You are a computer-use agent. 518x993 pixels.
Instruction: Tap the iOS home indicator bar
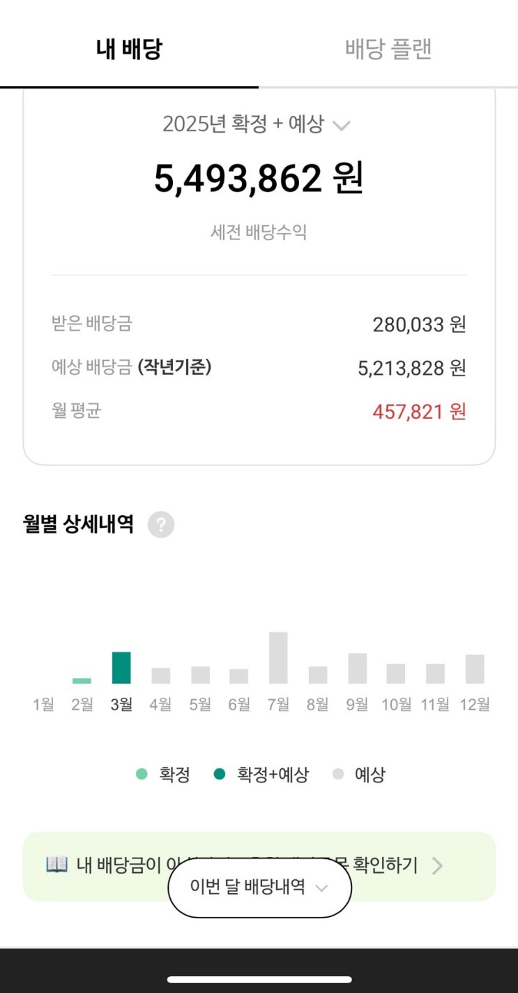259,979
